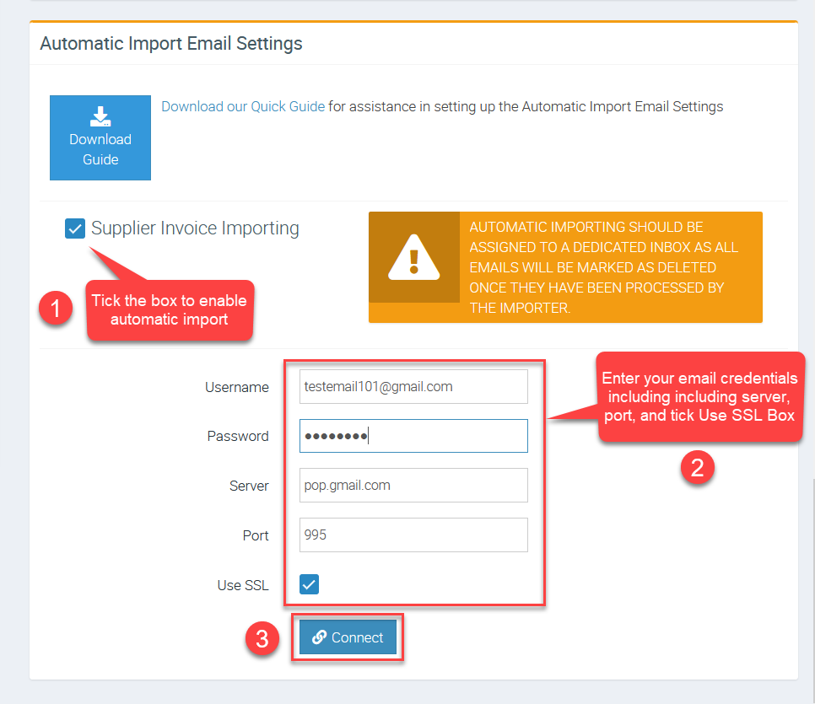Screen dimensions: 815x704
Task: Click the orange automatic importing warning message
Action: coord(565,267)
